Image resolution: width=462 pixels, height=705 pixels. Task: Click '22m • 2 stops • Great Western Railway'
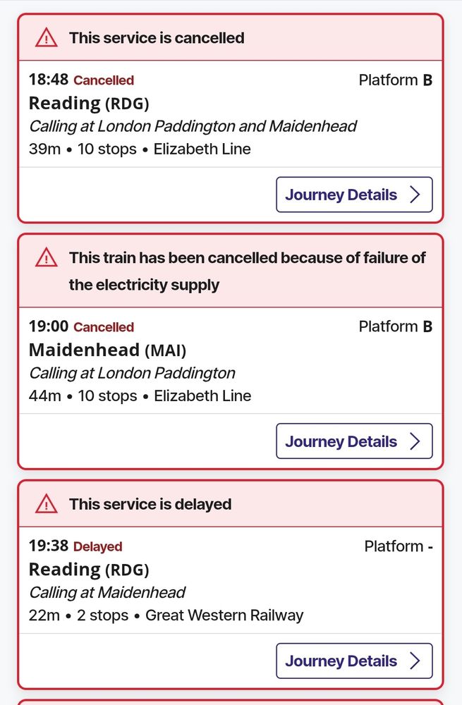pos(166,615)
